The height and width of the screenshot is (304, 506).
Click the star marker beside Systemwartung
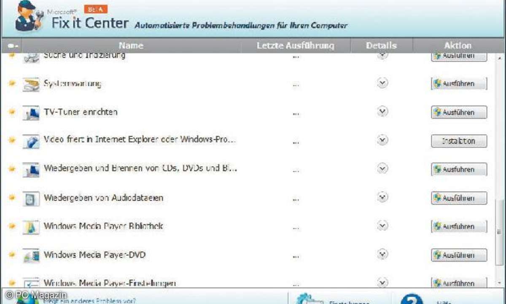(12, 83)
